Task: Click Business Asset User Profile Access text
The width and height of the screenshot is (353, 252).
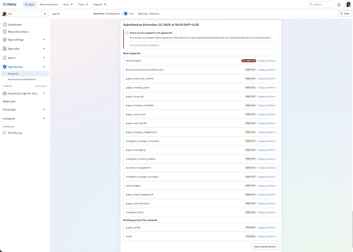Action: tap(145, 70)
